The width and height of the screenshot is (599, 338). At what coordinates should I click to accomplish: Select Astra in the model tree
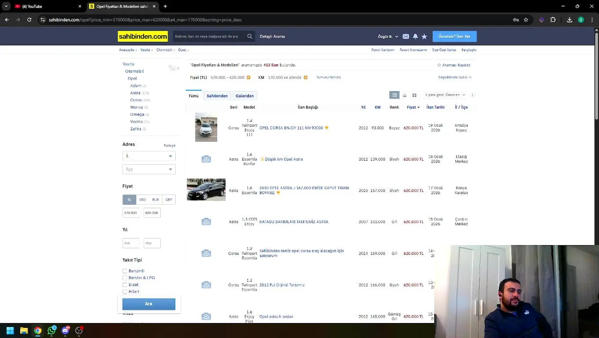pyautogui.click(x=135, y=93)
